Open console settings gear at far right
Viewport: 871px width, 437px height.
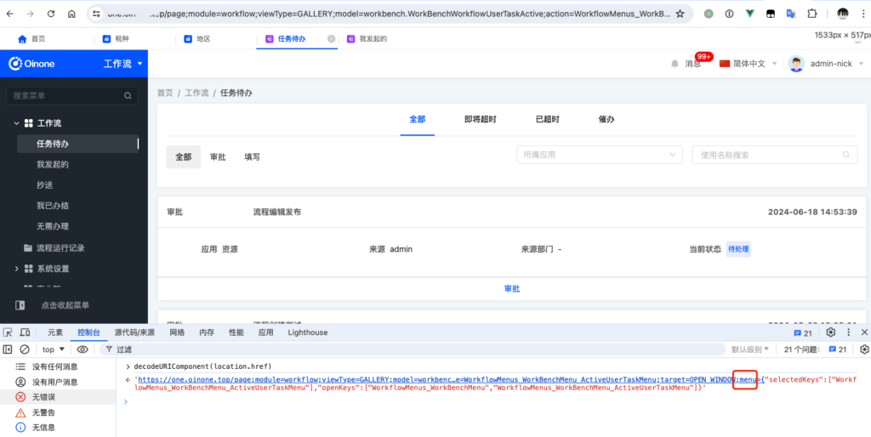click(x=864, y=349)
